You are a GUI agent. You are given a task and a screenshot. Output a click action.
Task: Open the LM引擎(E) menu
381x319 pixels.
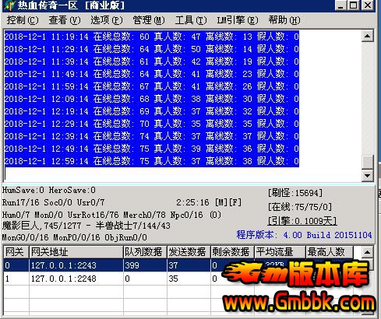point(238,20)
